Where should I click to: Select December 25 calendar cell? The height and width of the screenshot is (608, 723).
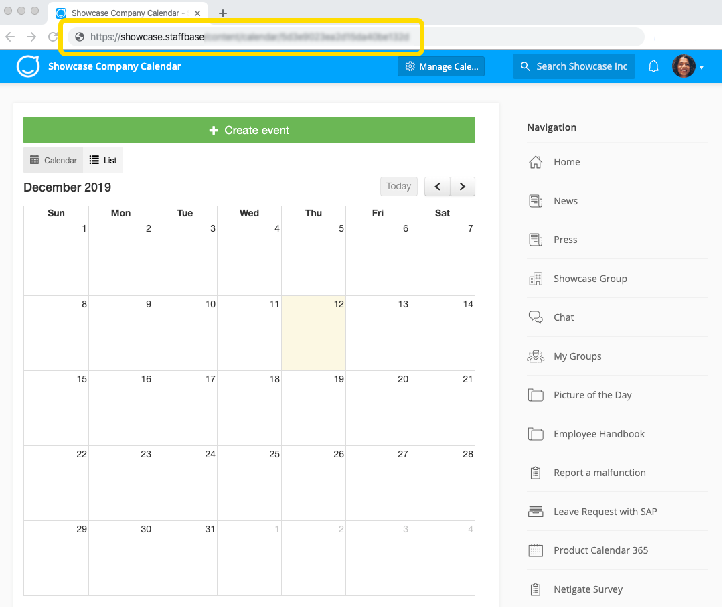click(249, 483)
